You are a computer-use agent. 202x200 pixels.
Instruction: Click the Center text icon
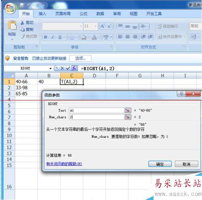tap(128, 37)
